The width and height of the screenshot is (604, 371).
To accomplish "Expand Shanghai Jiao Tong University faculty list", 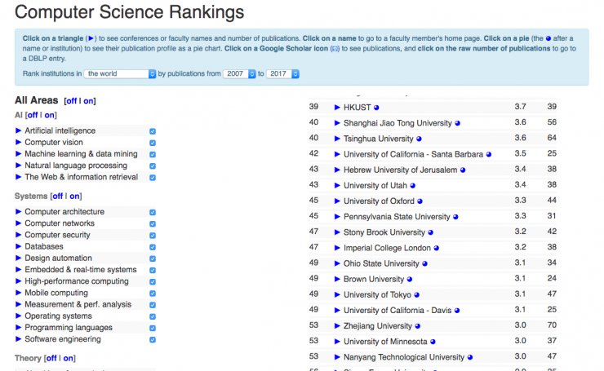I will coord(337,123).
